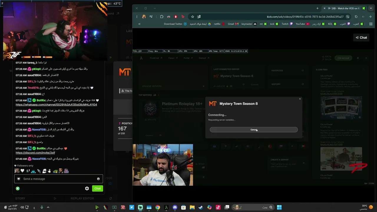Select the ghost with sunglasses emote
This screenshot has height=212, width=377.
tap(44, 171)
